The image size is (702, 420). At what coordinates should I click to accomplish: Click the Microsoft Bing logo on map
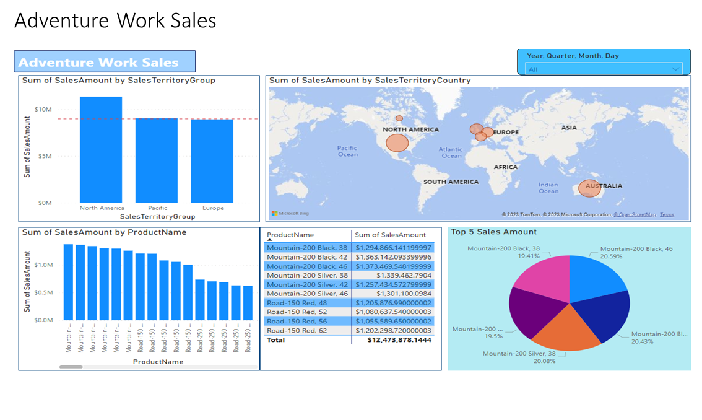290,214
